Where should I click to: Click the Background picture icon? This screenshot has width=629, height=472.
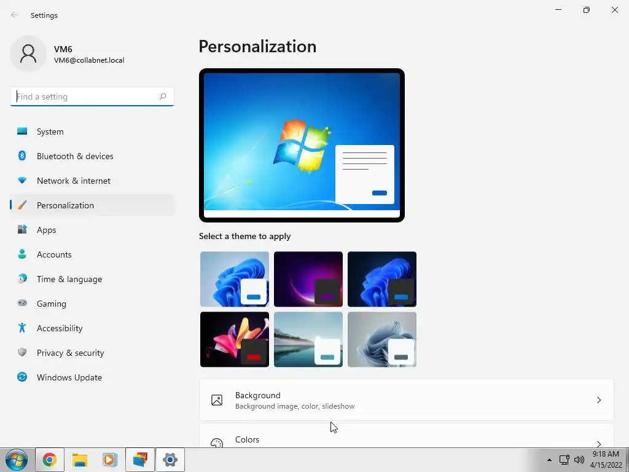(x=217, y=400)
